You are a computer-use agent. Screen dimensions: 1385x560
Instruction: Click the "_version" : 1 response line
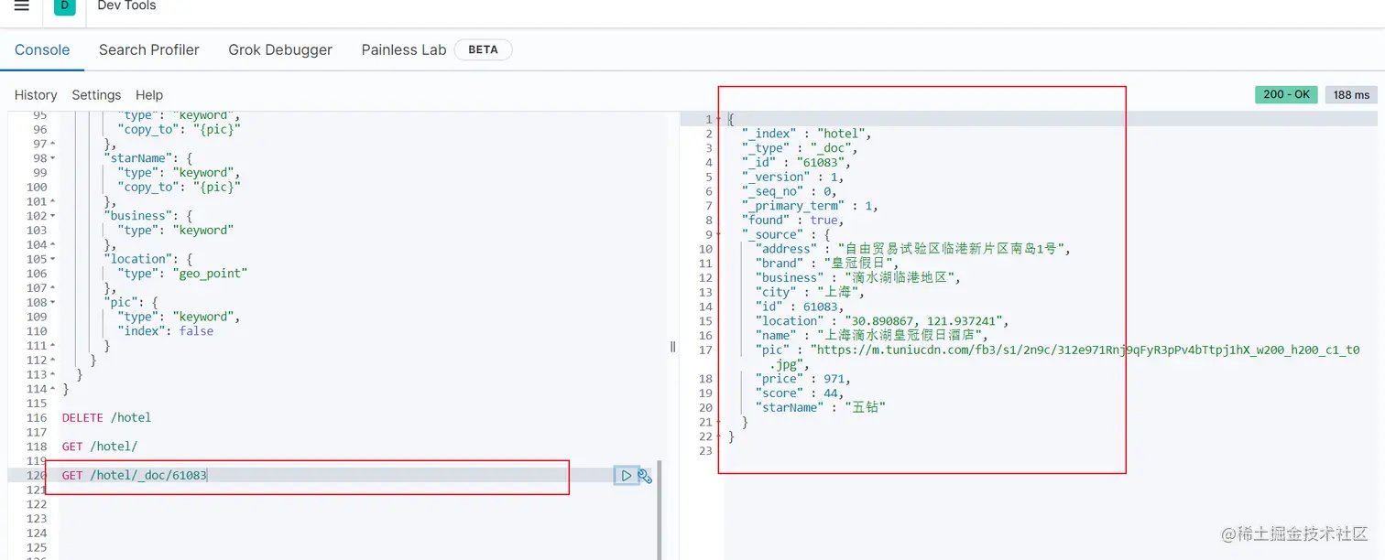click(x=792, y=178)
